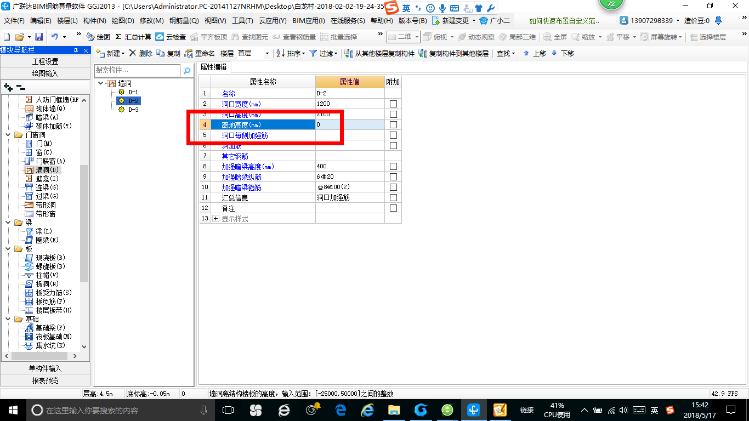The image size is (749, 421).
Task: Click the 删除 delete tool
Action: 141,53
